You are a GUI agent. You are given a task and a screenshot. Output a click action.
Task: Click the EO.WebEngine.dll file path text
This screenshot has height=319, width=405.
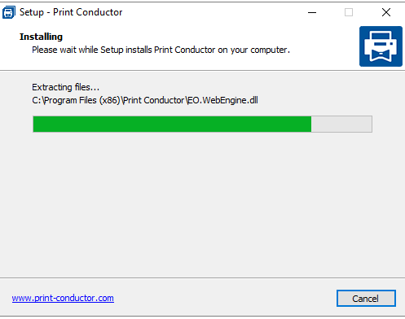(x=145, y=100)
